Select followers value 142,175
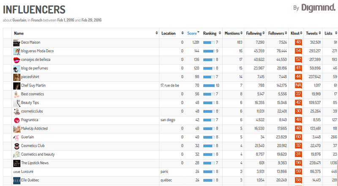This screenshot has height=186, width=338. coord(281,86)
